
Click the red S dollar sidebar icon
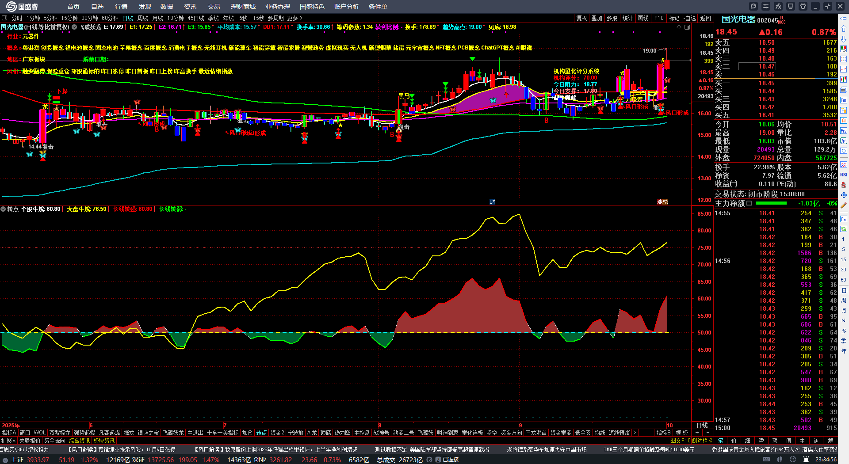tap(844, 185)
